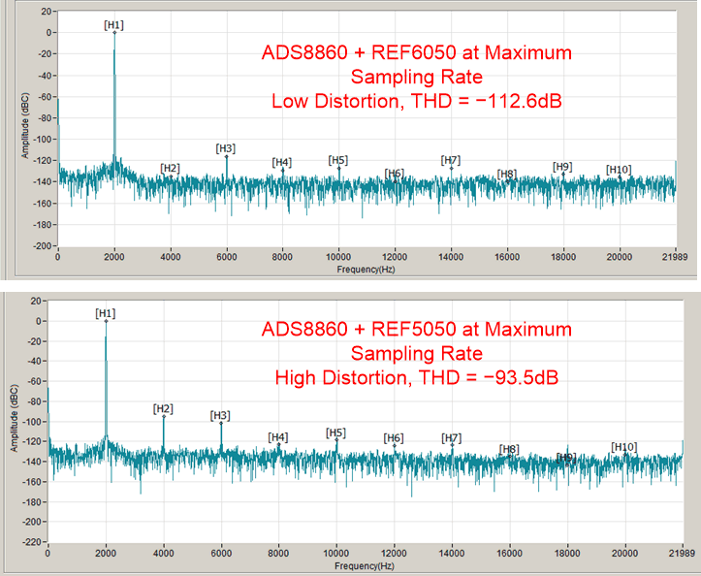Click the [H7] label in the REF5050 spectrum
The height and width of the screenshot is (576, 701).
click(x=452, y=438)
